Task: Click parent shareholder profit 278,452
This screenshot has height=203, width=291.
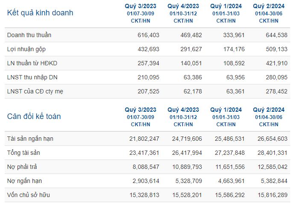Action: coord(276,92)
